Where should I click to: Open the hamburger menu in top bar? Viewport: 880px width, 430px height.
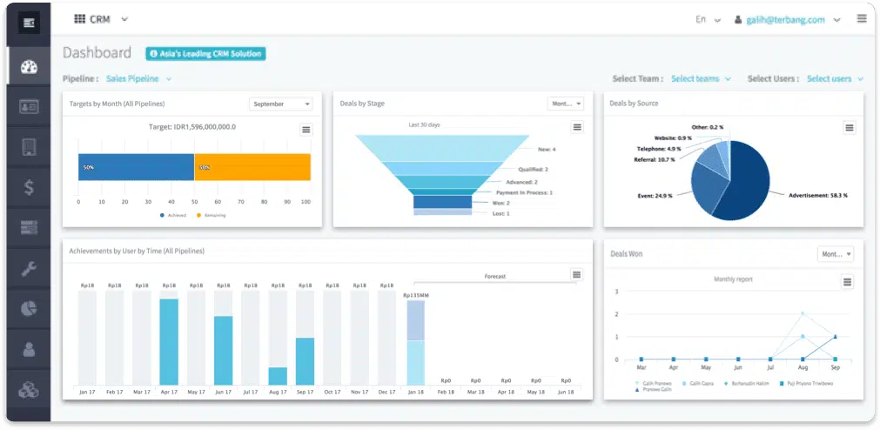[x=862, y=18]
